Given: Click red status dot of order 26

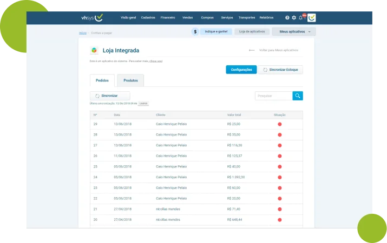Looking at the screenshot, I should (x=280, y=156).
